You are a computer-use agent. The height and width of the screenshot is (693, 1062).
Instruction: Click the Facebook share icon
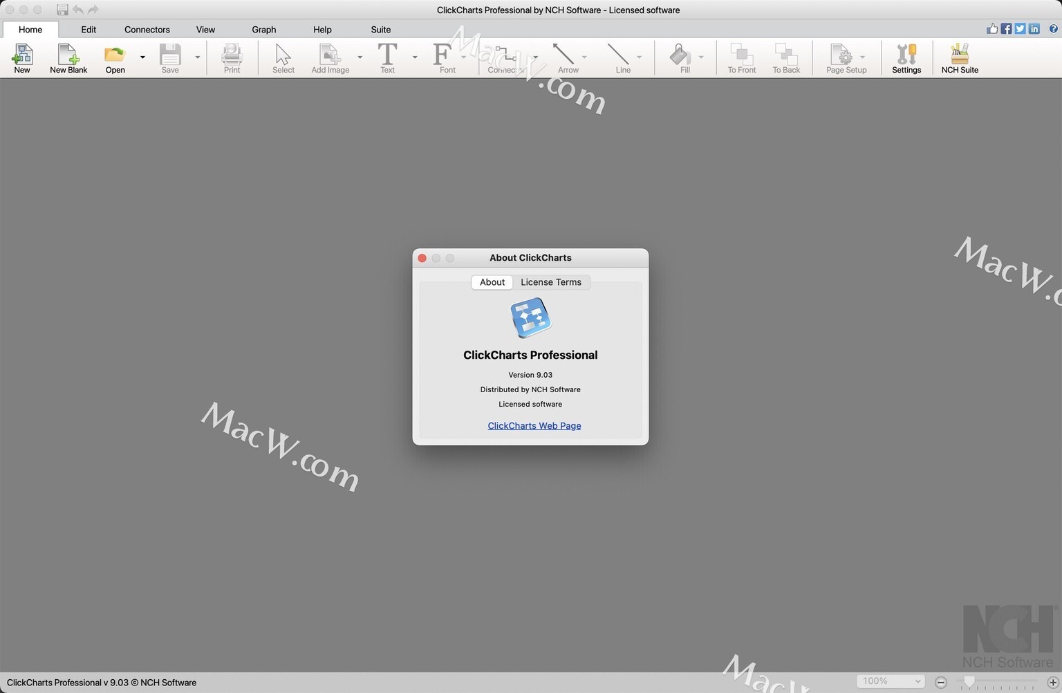click(x=1007, y=28)
